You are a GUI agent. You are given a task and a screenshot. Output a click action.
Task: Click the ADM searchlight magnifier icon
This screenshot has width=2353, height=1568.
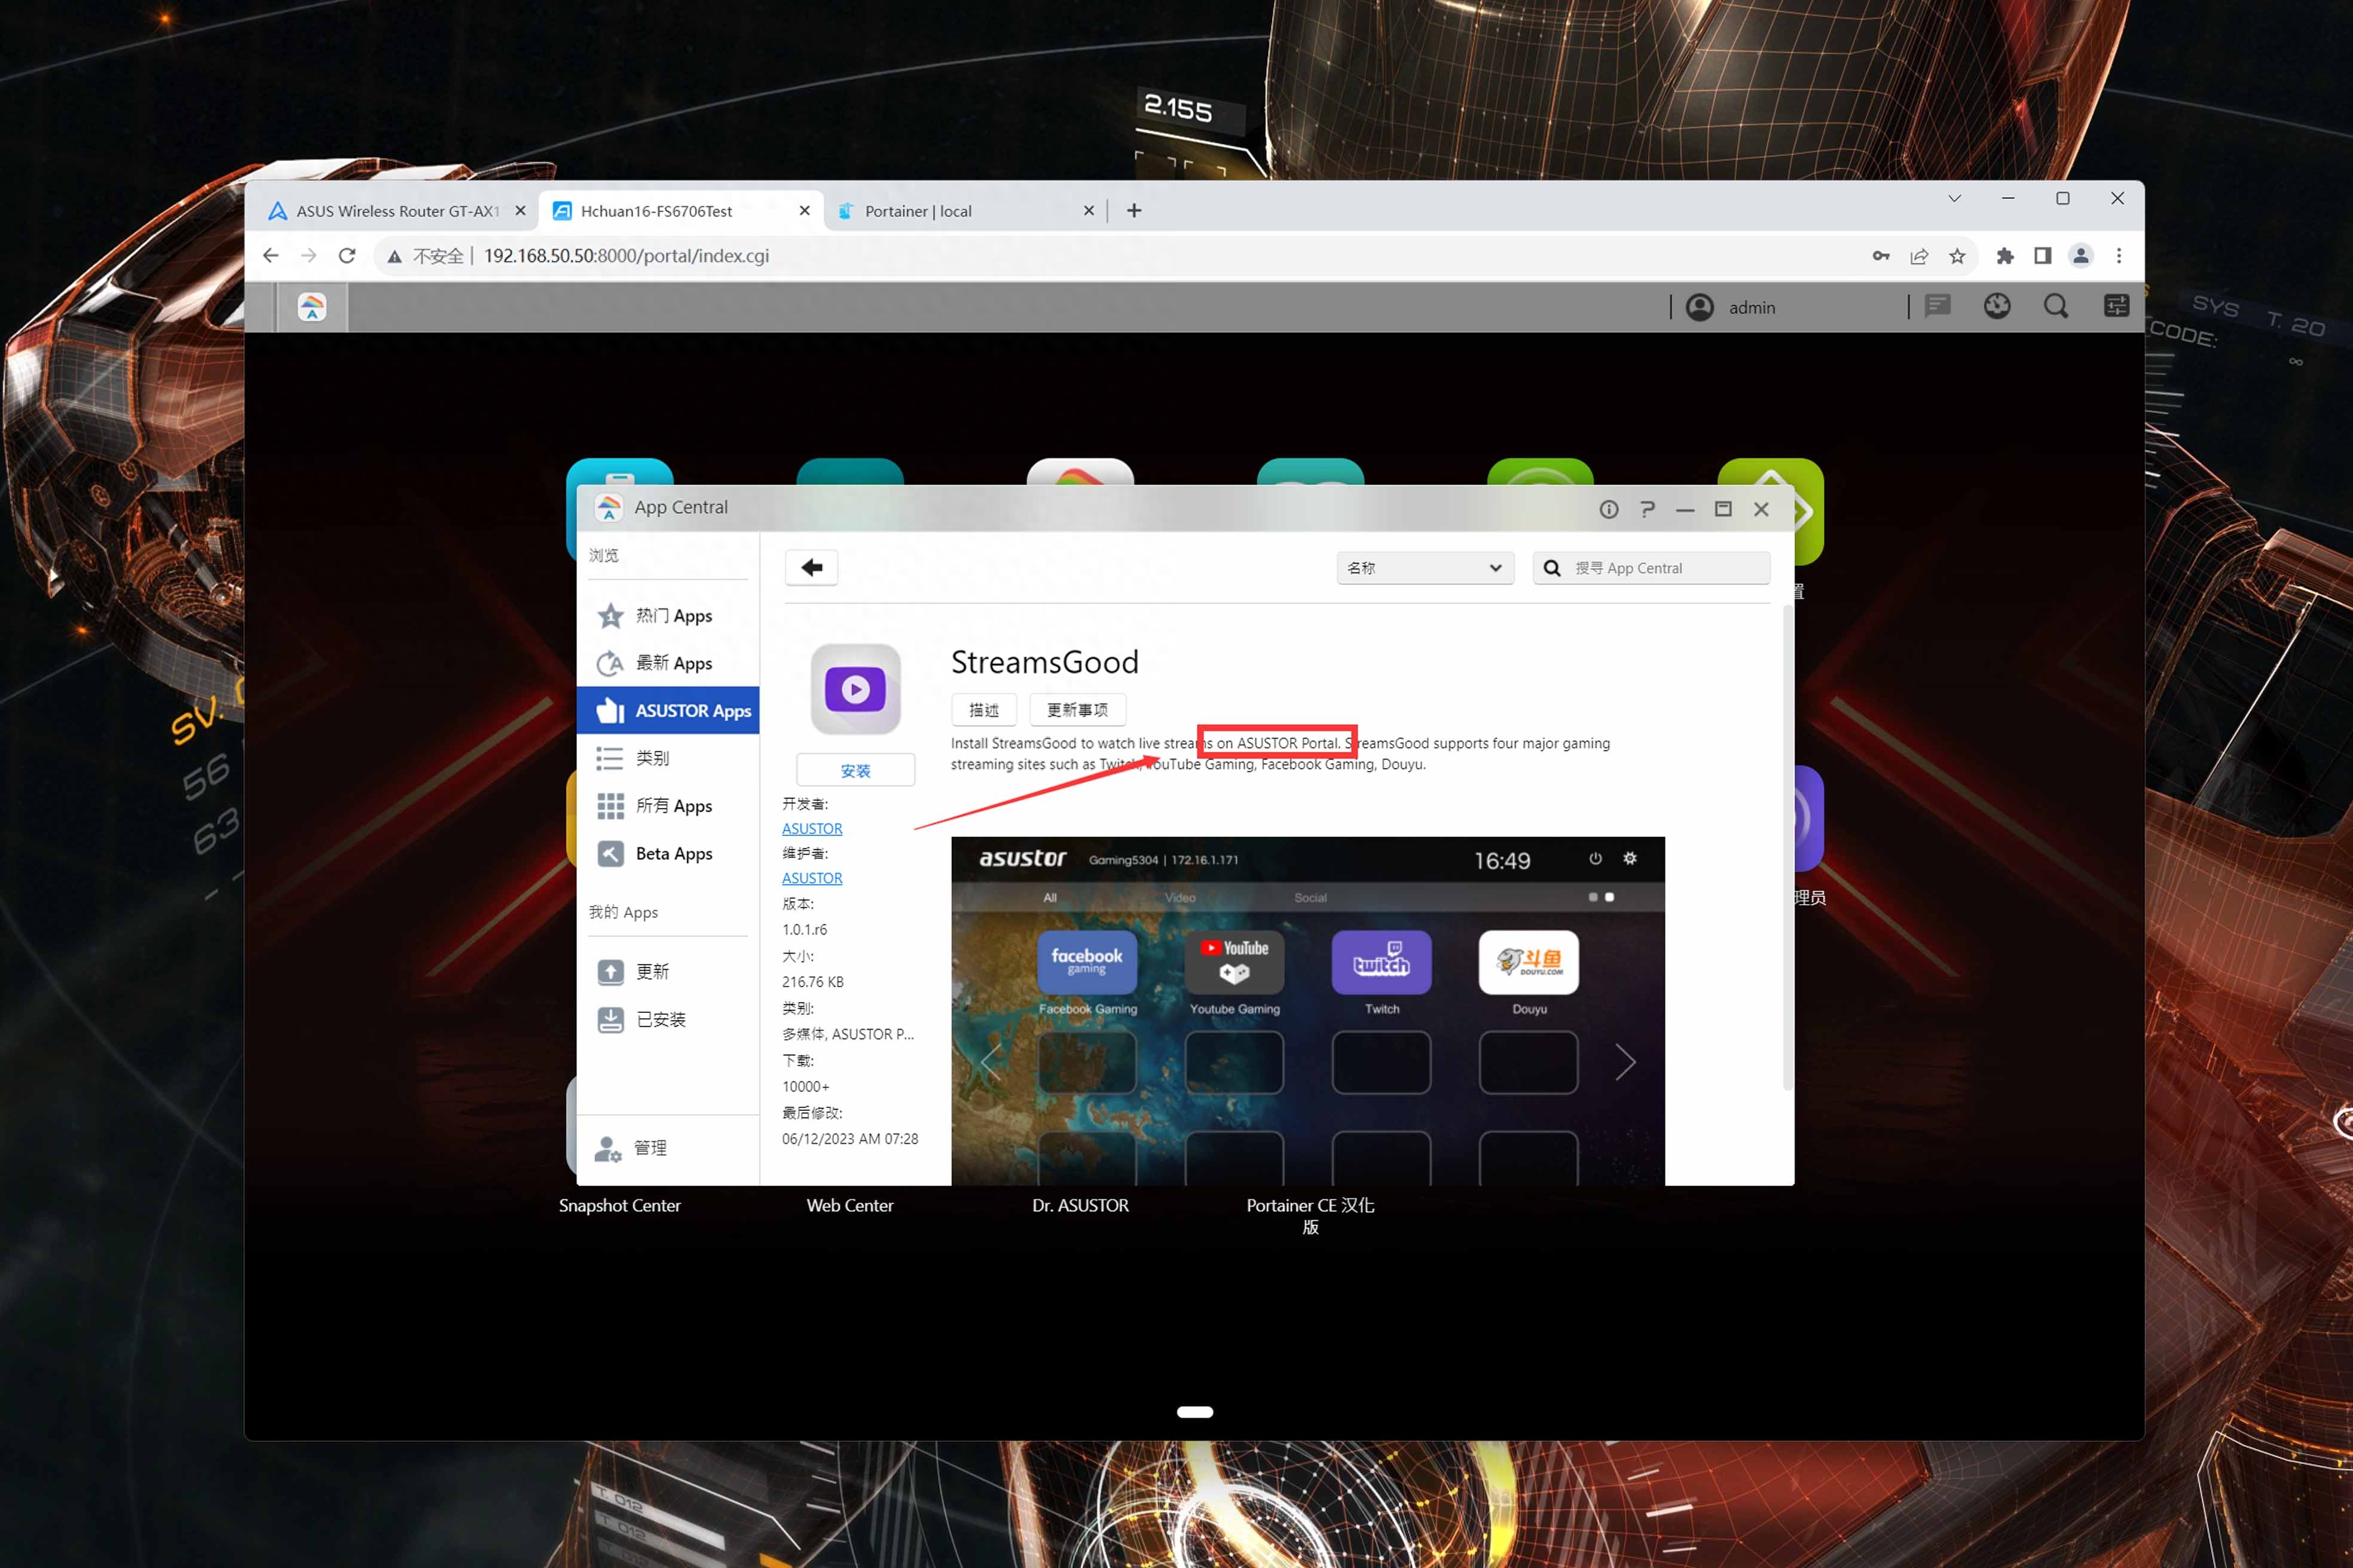point(2056,306)
